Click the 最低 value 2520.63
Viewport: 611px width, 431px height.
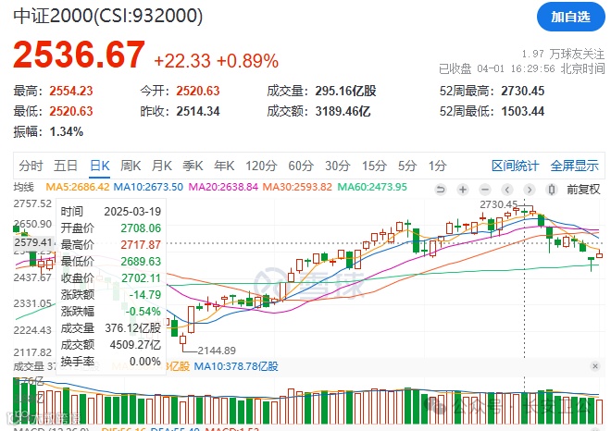point(71,111)
